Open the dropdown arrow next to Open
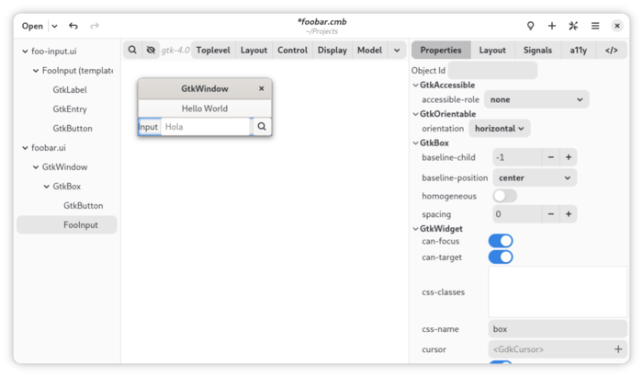Screen dimensions: 643x377 [x=54, y=27]
